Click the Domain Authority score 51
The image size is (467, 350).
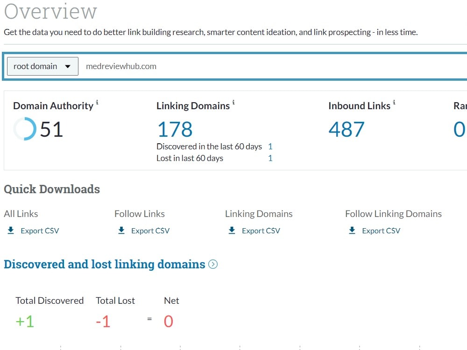coord(51,129)
